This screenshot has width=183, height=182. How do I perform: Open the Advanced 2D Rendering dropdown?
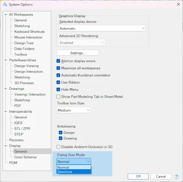82,43
